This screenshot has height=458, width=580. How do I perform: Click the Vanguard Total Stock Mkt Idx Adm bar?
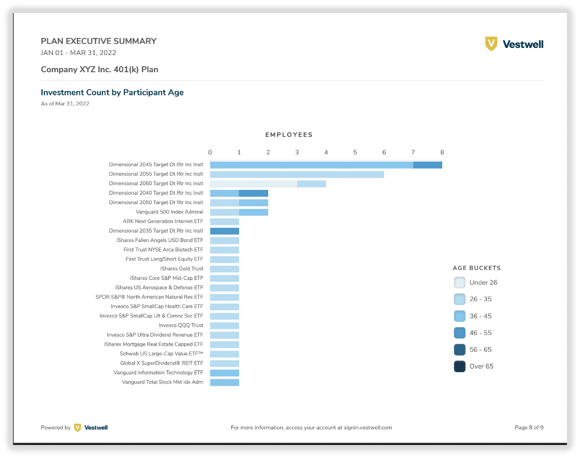coord(224,382)
